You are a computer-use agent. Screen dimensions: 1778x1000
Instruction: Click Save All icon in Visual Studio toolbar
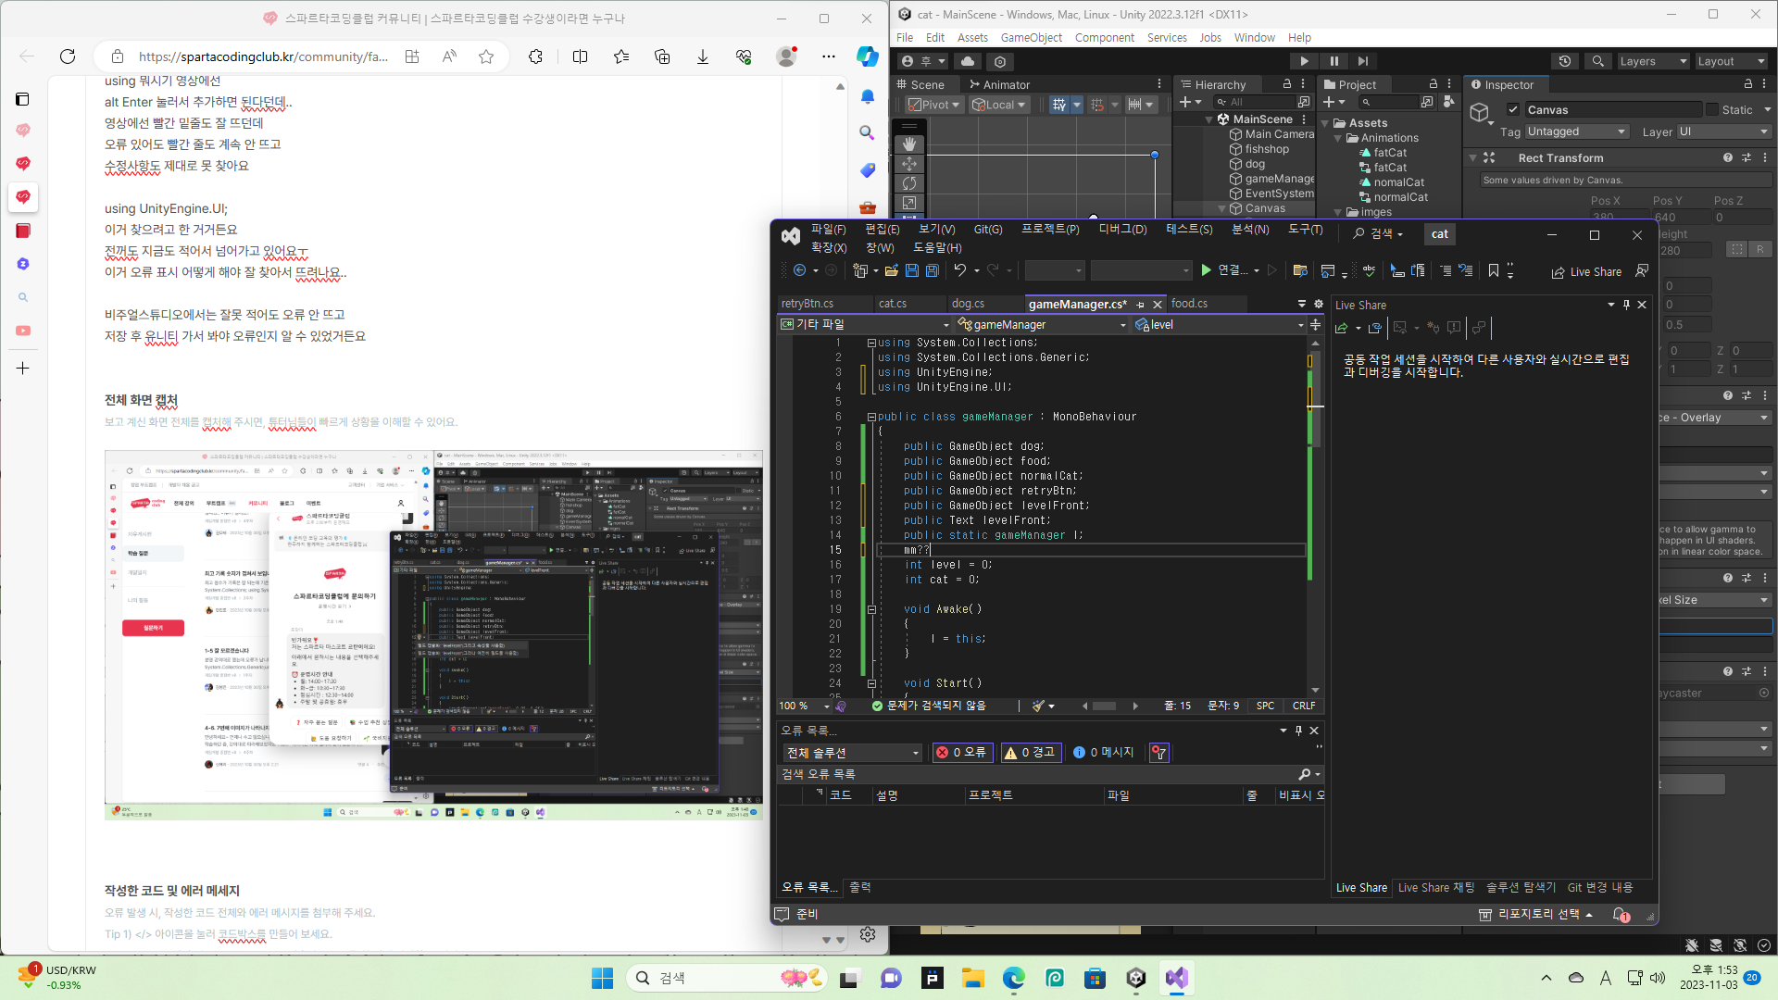pyautogui.click(x=933, y=270)
